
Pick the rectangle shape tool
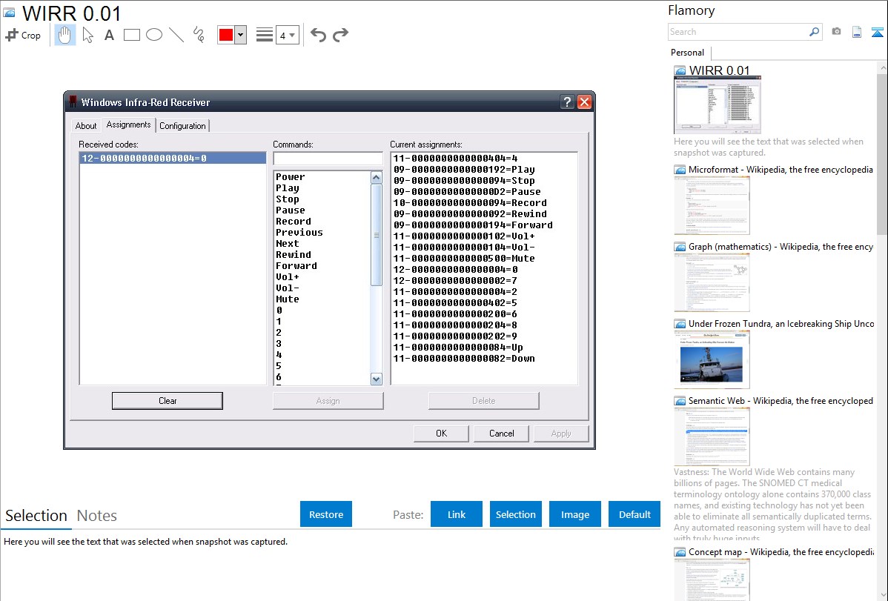pyautogui.click(x=132, y=35)
